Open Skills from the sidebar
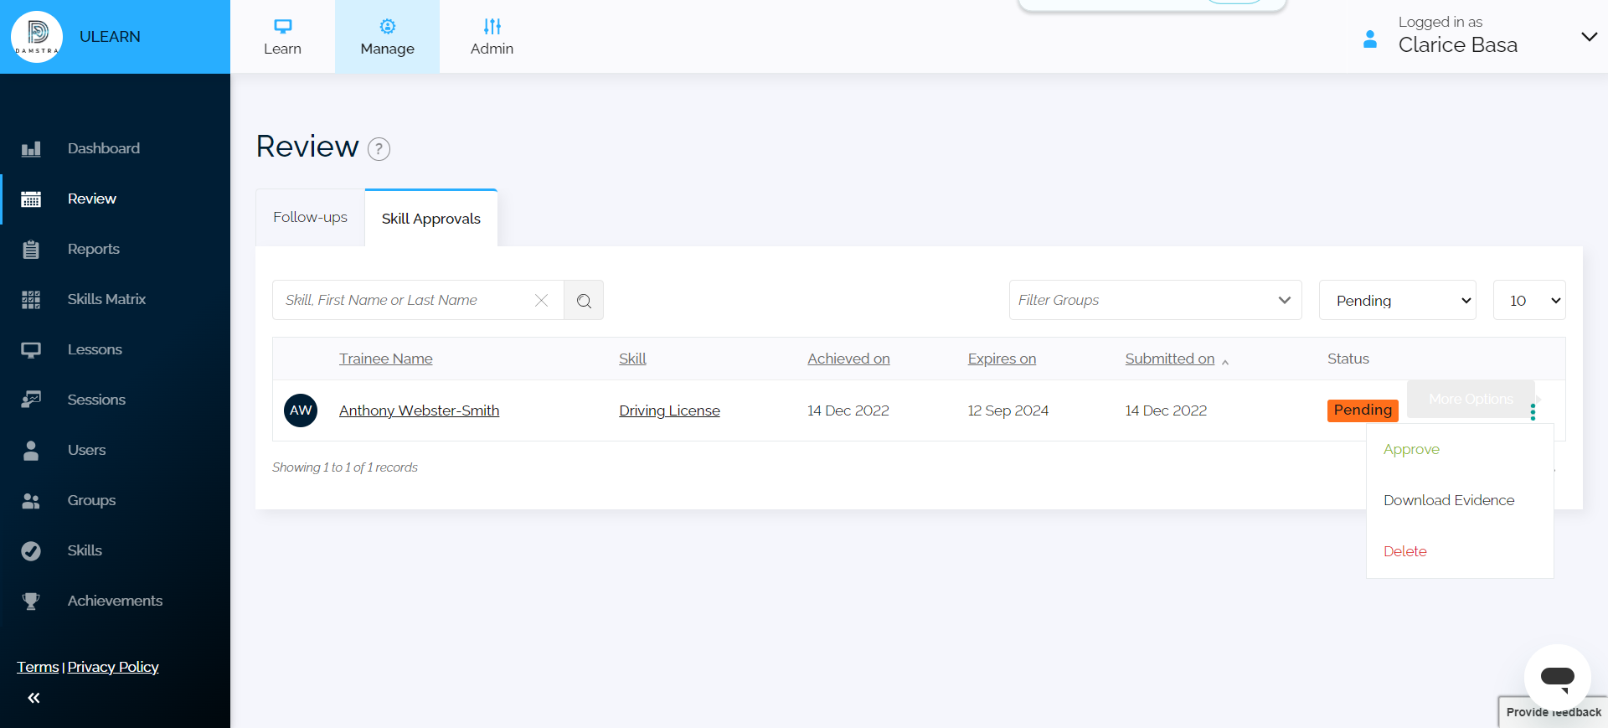 pos(85,550)
